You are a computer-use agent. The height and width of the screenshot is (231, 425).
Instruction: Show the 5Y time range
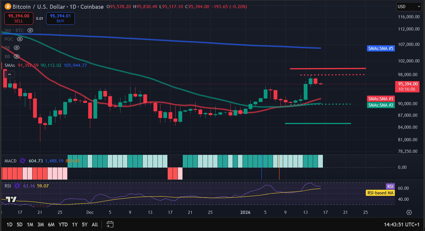(x=84, y=225)
